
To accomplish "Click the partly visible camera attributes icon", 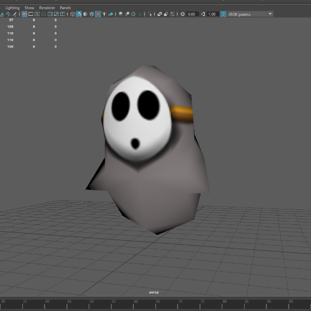I will point(2,14).
